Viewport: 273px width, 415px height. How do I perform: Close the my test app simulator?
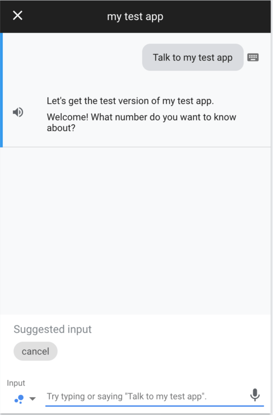pyautogui.click(x=18, y=16)
